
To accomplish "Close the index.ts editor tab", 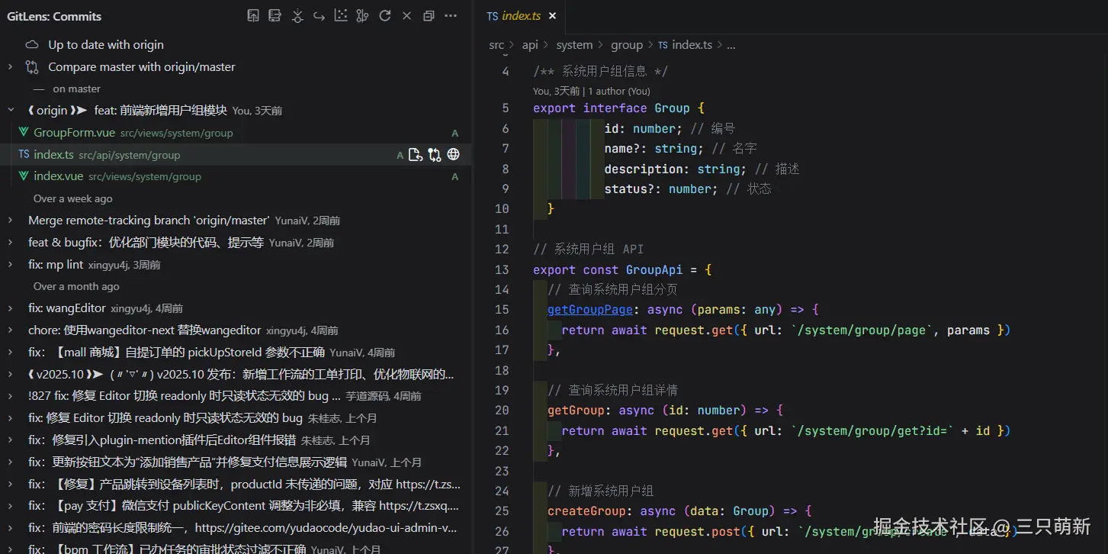I will [x=553, y=16].
